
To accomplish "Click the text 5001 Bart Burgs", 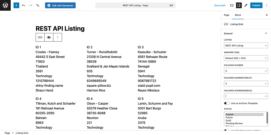I will [x=149, y=108].
